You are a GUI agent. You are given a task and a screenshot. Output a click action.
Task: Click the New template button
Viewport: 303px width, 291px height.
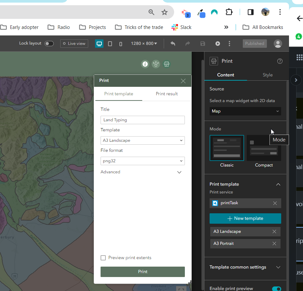[x=245, y=218]
